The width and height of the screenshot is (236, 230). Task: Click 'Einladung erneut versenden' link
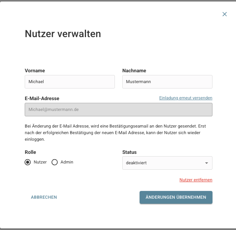coord(185,98)
